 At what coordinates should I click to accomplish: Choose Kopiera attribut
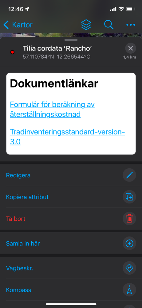(71, 197)
